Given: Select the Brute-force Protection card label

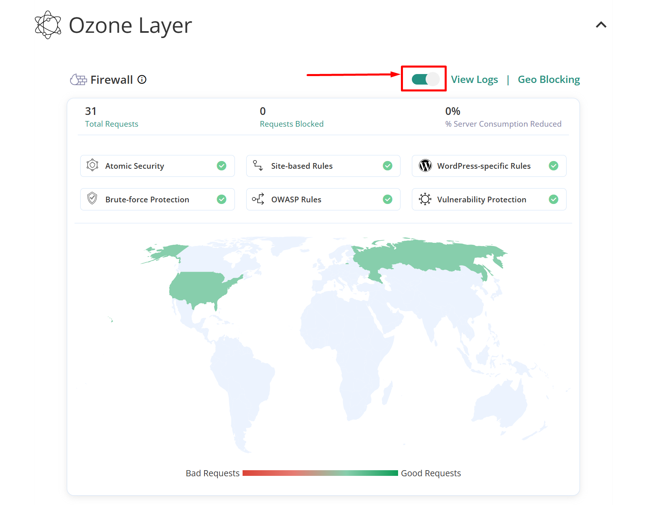Looking at the screenshot, I should coord(147,199).
